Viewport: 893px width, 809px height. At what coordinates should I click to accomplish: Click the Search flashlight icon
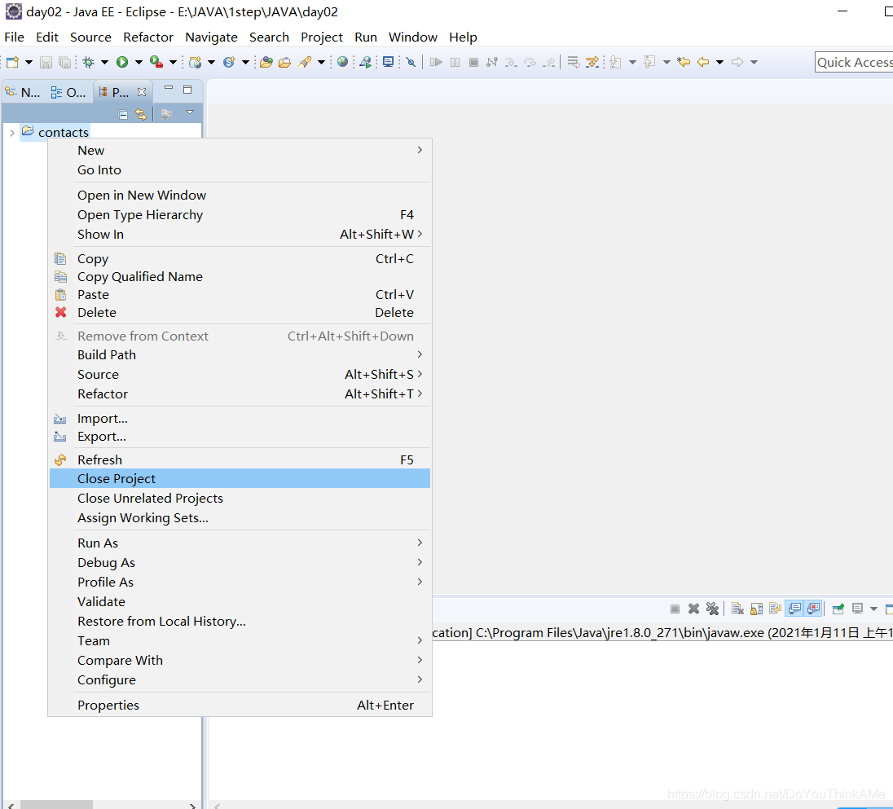[x=306, y=62]
